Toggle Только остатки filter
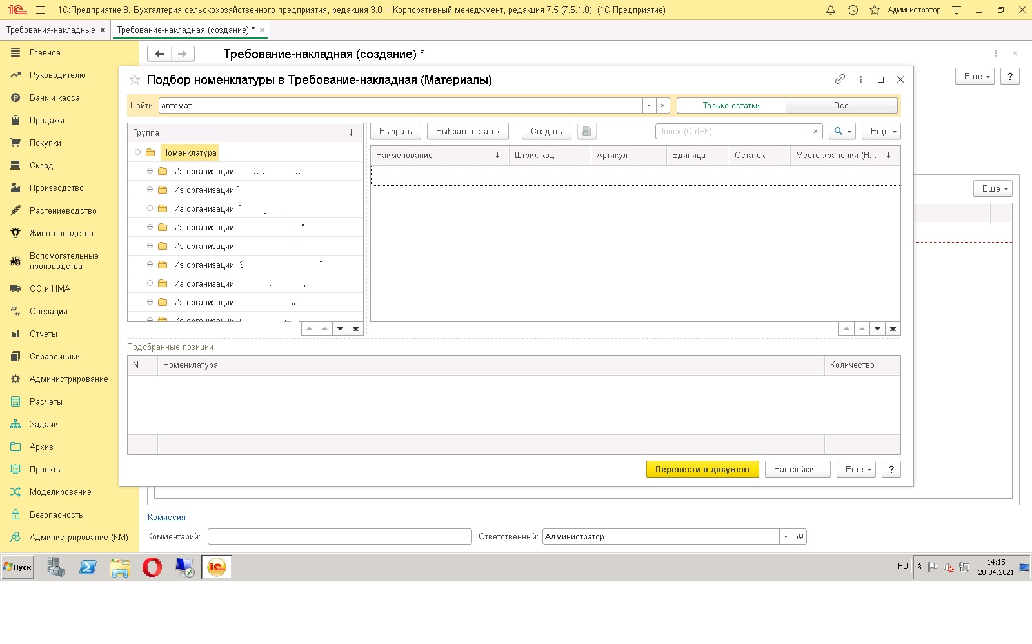The height and width of the screenshot is (644, 1032). tap(731, 105)
